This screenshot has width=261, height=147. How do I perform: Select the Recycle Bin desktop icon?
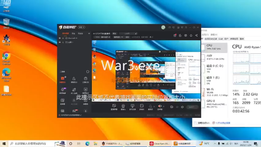(6, 24)
